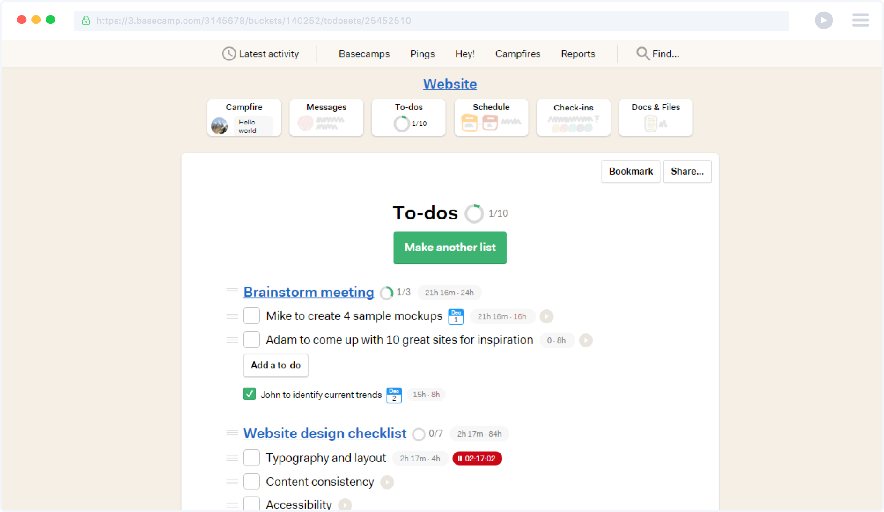Image resolution: width=884 pixels, height=512 pixels.
Task: Check off Adam's 10 great sites to-do
Action: pos(251,340)
